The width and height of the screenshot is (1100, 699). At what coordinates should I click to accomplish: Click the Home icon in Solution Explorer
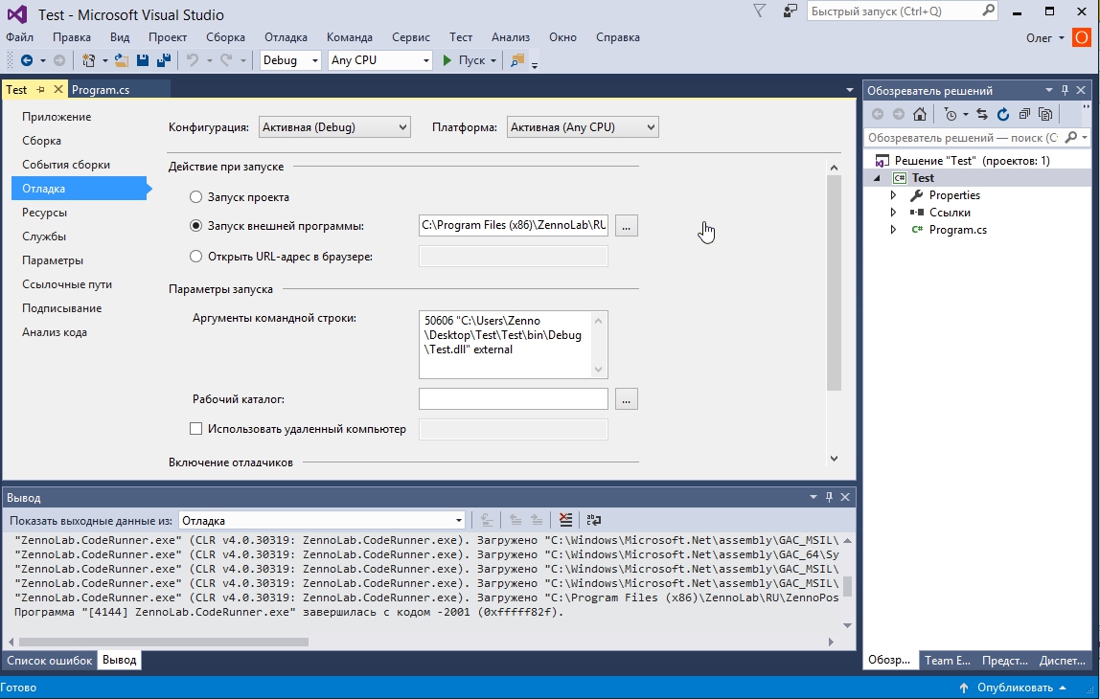pyautogui.click(x=920, y=114)
